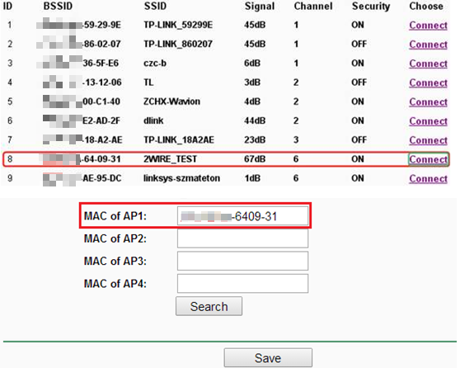Click Connect for TP-LINK_860207 network
Screen dimensions: 460x368
point(428,45)
